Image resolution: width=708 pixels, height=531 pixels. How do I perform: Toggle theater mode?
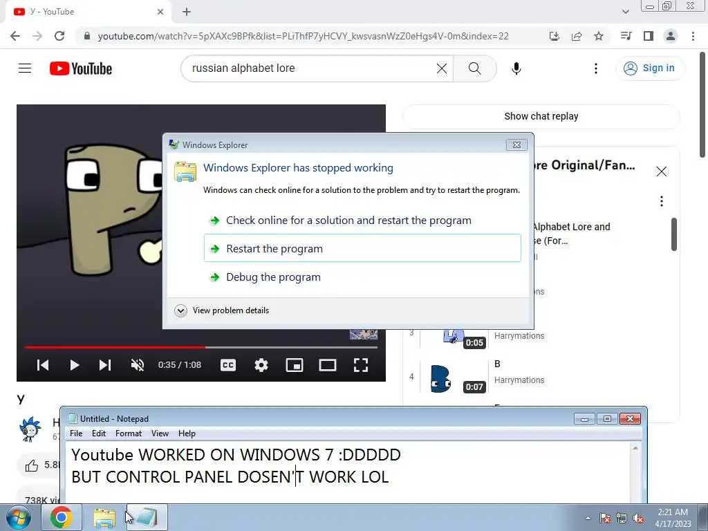(327, 365)
